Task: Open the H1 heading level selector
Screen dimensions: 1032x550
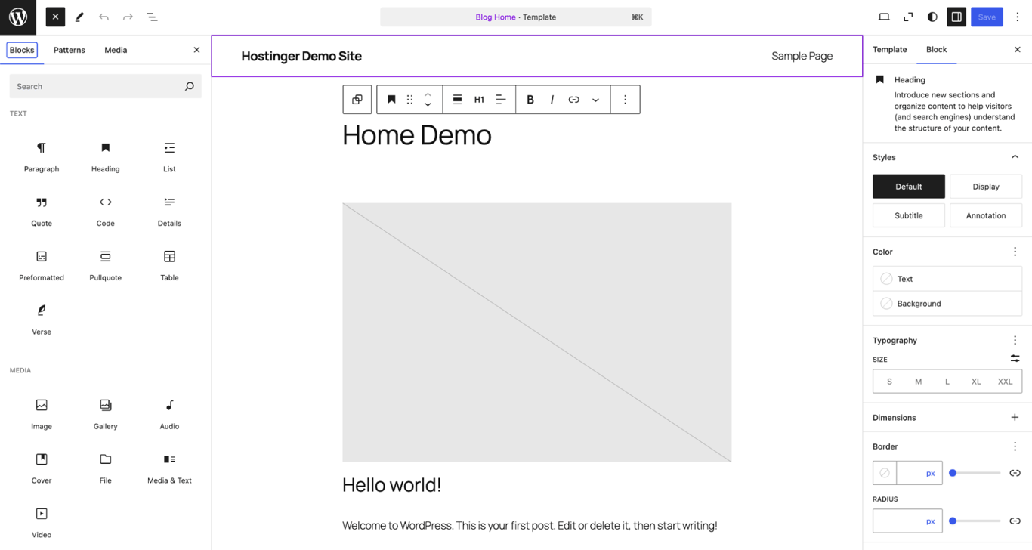Action: coord(479,99)
